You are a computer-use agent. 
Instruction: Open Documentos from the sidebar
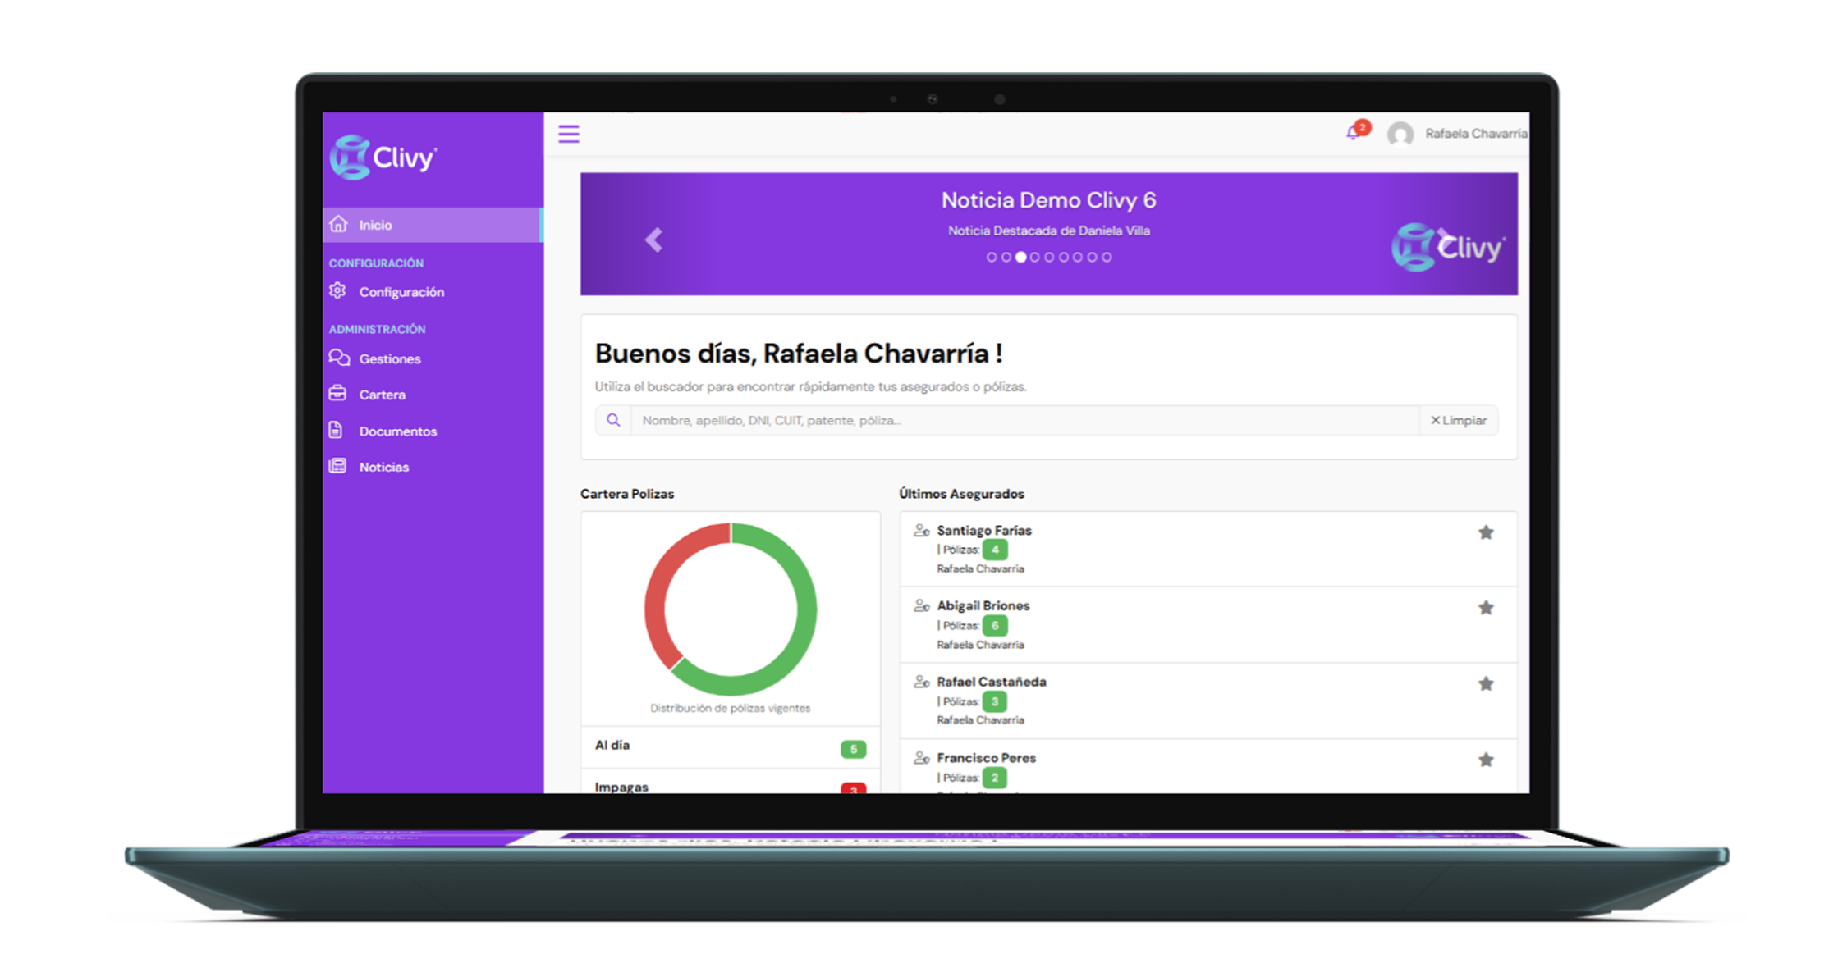397,431
